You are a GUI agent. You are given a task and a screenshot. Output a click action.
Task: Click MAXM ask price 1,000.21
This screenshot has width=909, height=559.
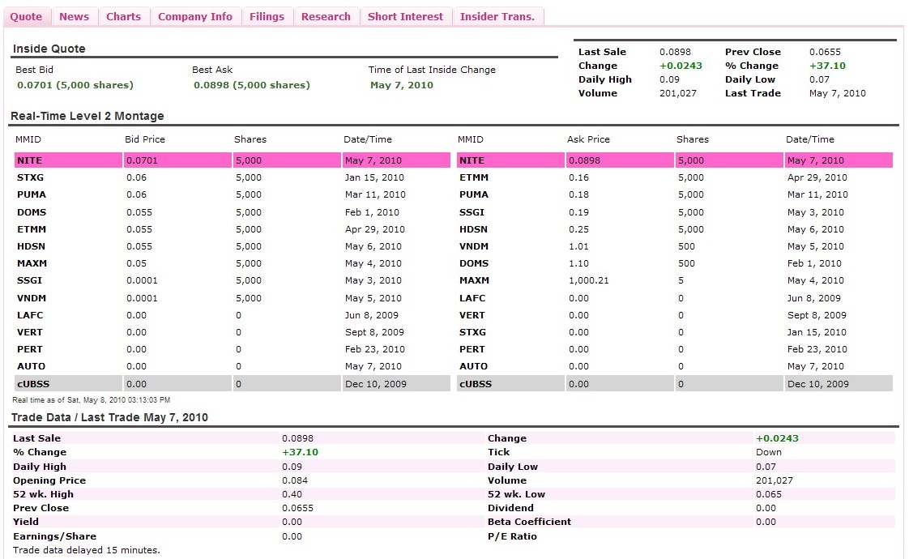pos(588,280)
